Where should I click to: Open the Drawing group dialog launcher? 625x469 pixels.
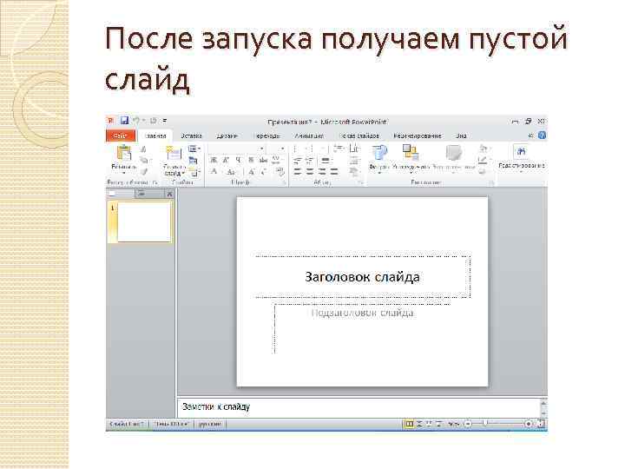click(x=492, y=182)
